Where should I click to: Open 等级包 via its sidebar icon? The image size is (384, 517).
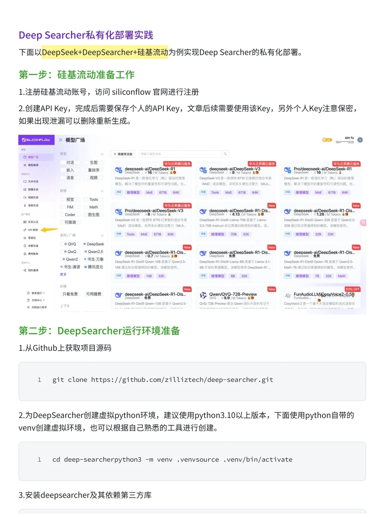tap(25, 238)
